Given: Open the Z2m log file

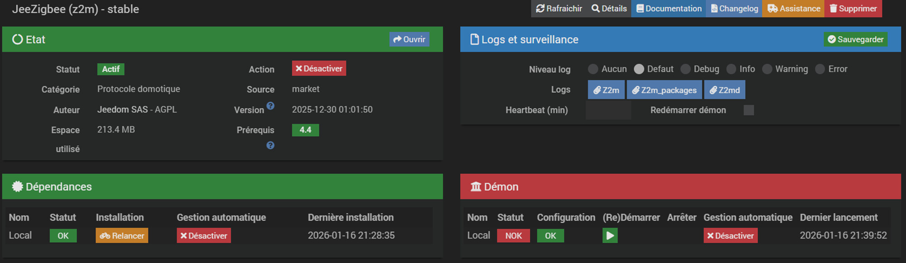Looking at the screenshot, I should point(606,90).
